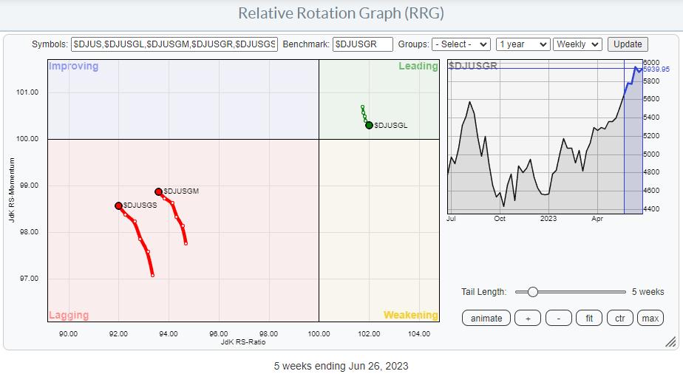Open the 1 year period dropdown
Image resolution: width=683 pixels, height=374 pixels.
pyautogui.click(x=523, y=44)
